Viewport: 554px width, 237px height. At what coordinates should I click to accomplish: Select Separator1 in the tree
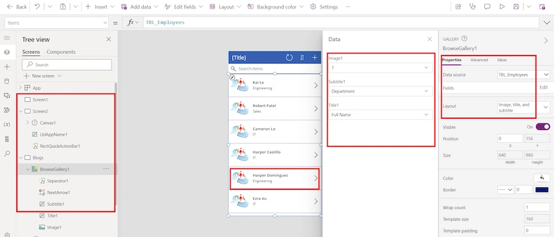(x=57, y=181)
